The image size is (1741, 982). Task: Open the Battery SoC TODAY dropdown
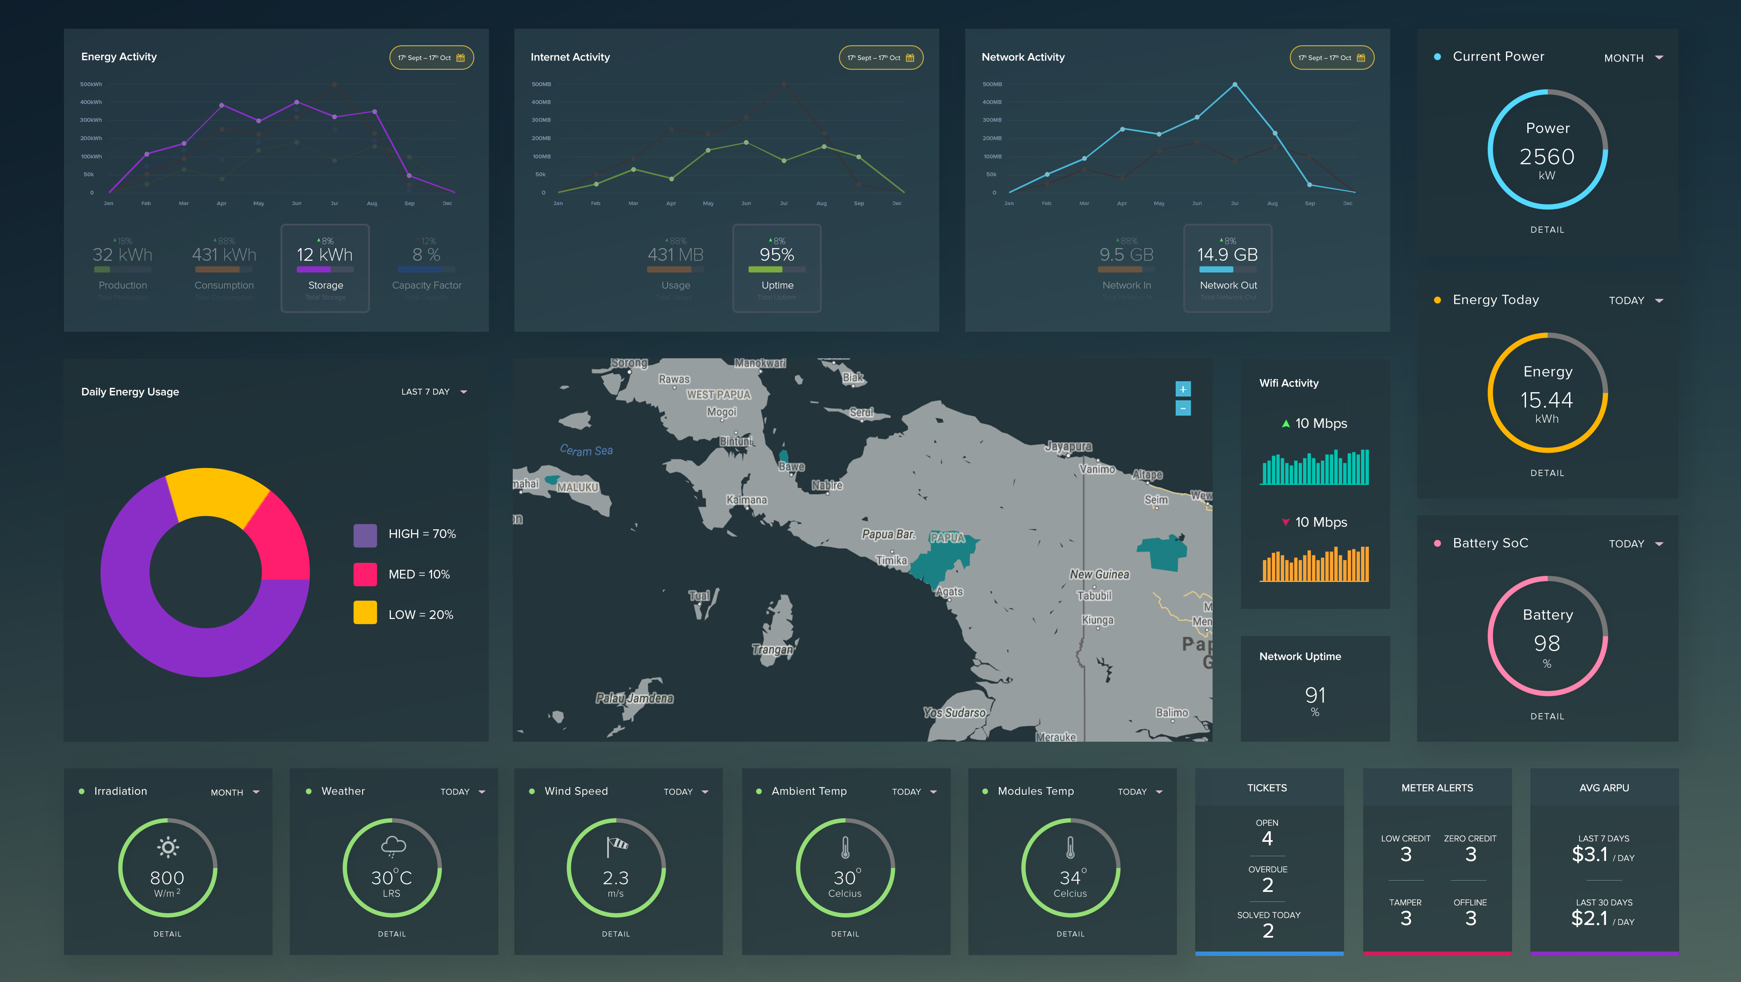coord(1636,544)
